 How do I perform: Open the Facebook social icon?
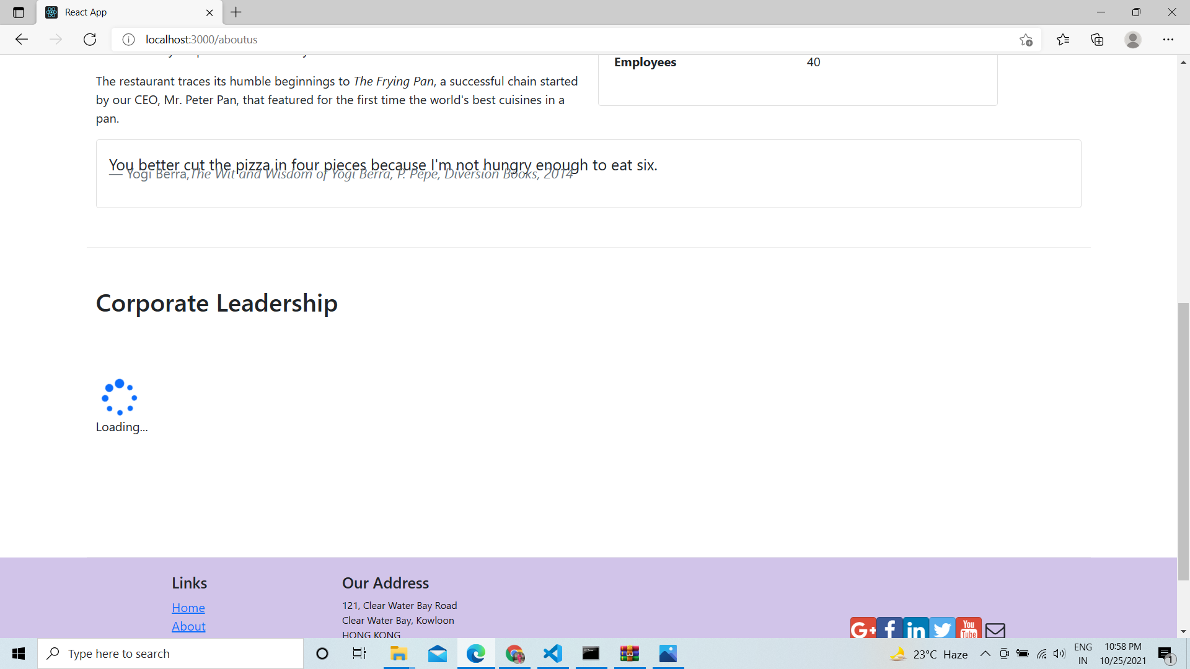[x=889, y=628]
